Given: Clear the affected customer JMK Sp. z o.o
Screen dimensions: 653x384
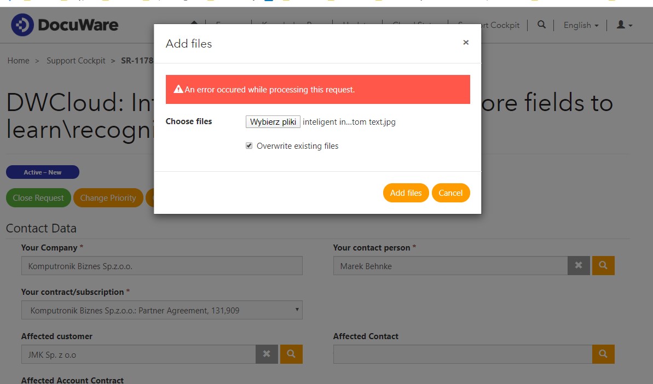Looking at the screenshot, I should (267, 354).
